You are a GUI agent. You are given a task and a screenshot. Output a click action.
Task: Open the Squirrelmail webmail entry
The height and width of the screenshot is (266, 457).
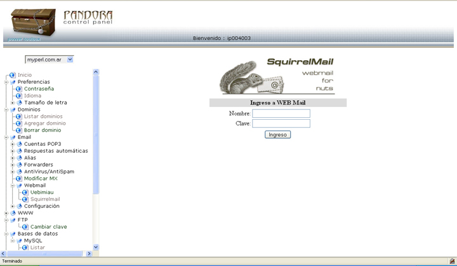pos(44,199)
